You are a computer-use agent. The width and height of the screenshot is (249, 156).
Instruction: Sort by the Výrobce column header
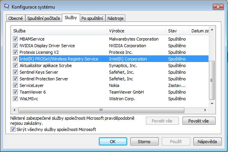pyautogui.click(x=137, y=31)
